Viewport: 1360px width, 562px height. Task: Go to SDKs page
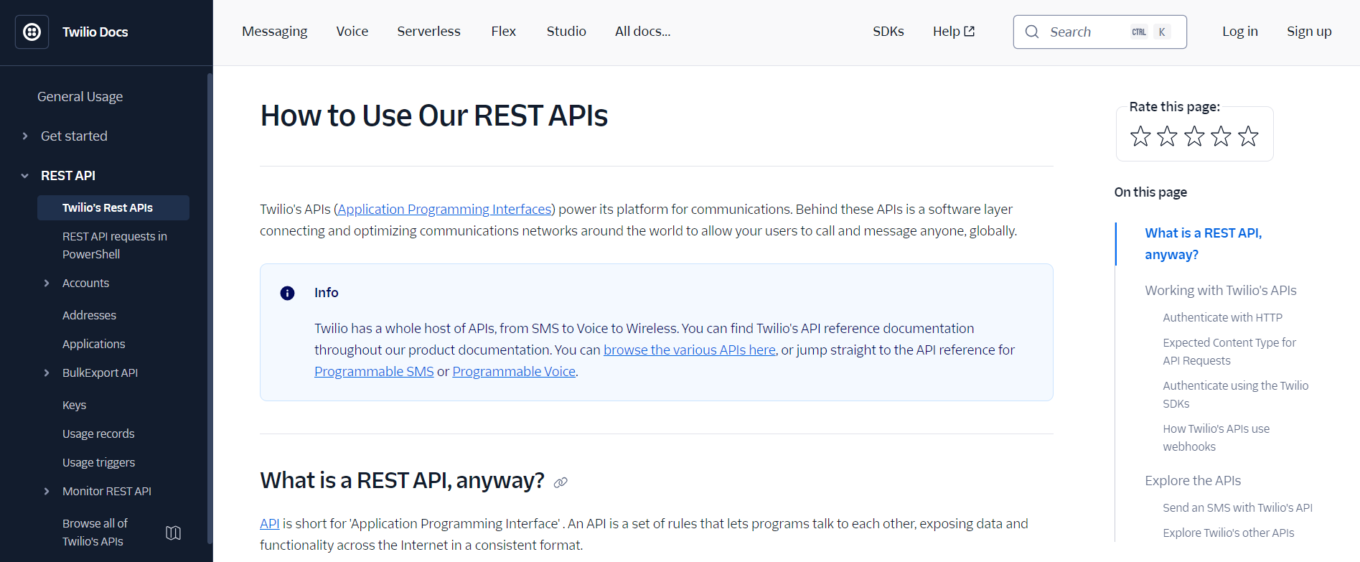tap(888, 32)
